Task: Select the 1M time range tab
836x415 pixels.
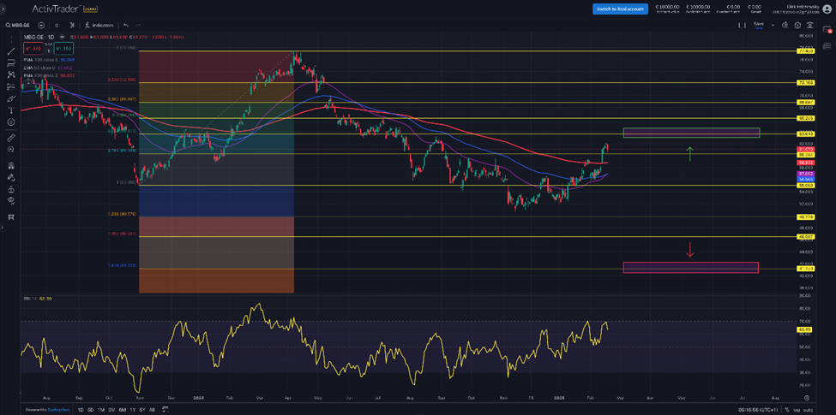Action: [x=101, y=410]
